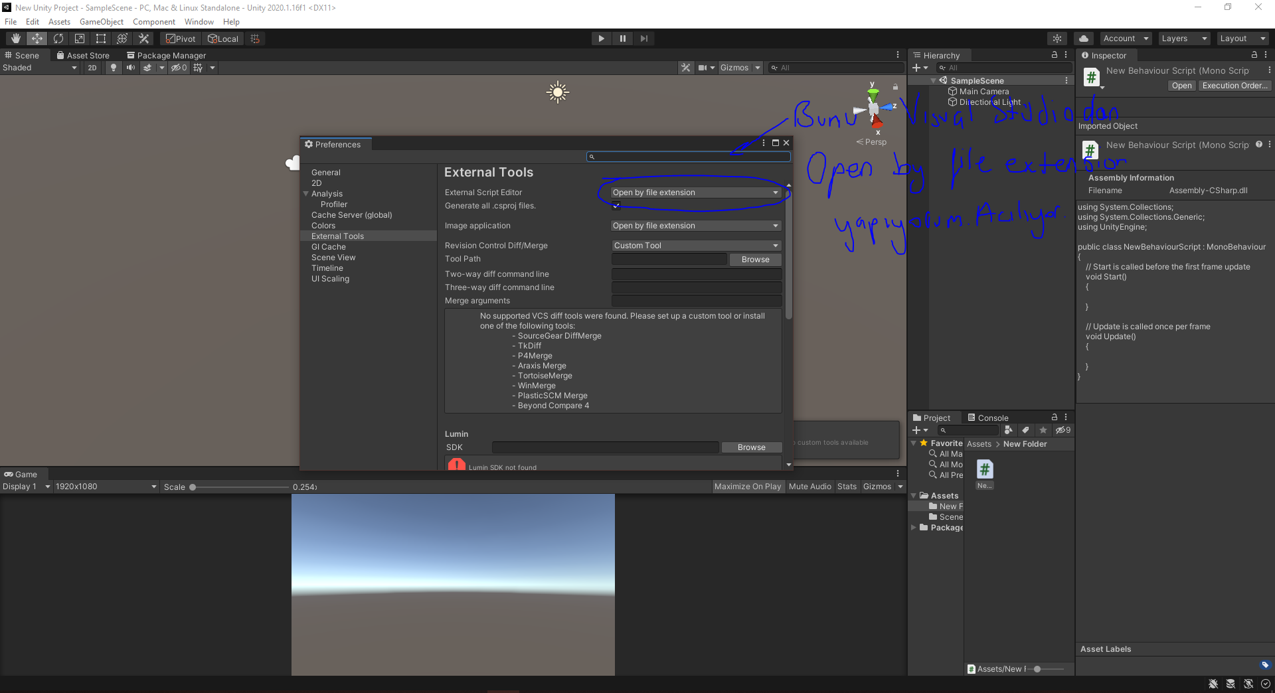Select the script thumbnail in New Folder
The image size is (1275, 693).
tap(985, 470)
